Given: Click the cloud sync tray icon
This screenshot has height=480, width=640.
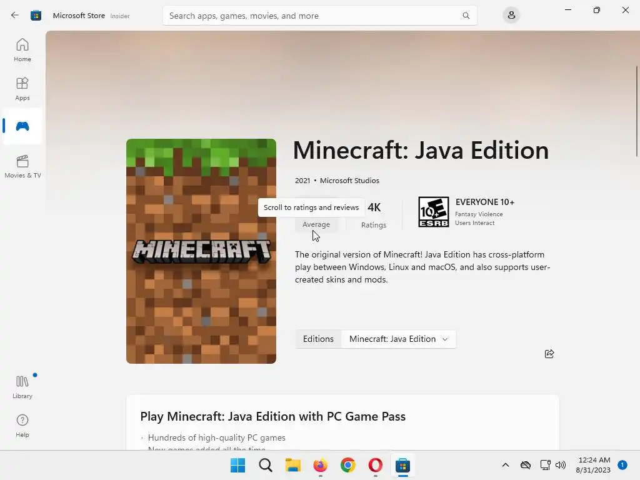Looking at the screenshot, I should click(525, 465).
